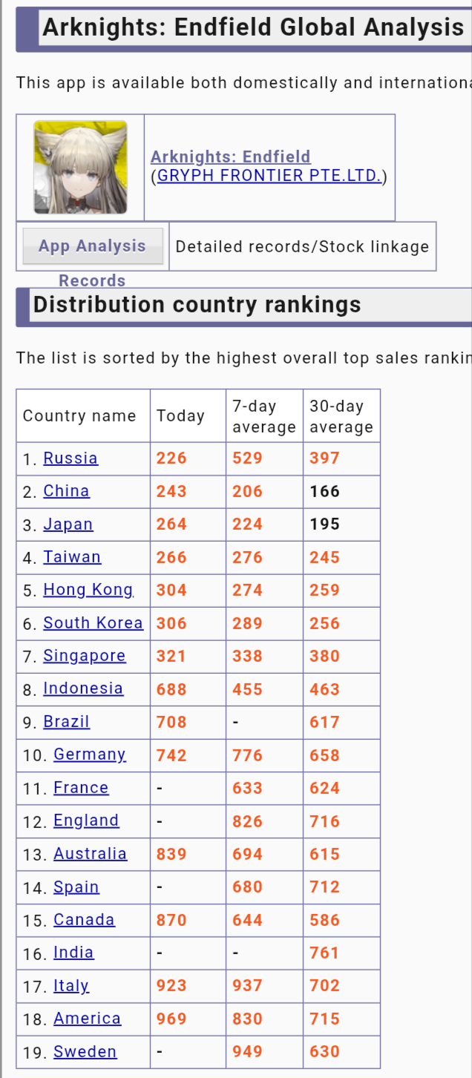472x1078 pixels.
Task: Select the Canada country link
Action: 84,919
